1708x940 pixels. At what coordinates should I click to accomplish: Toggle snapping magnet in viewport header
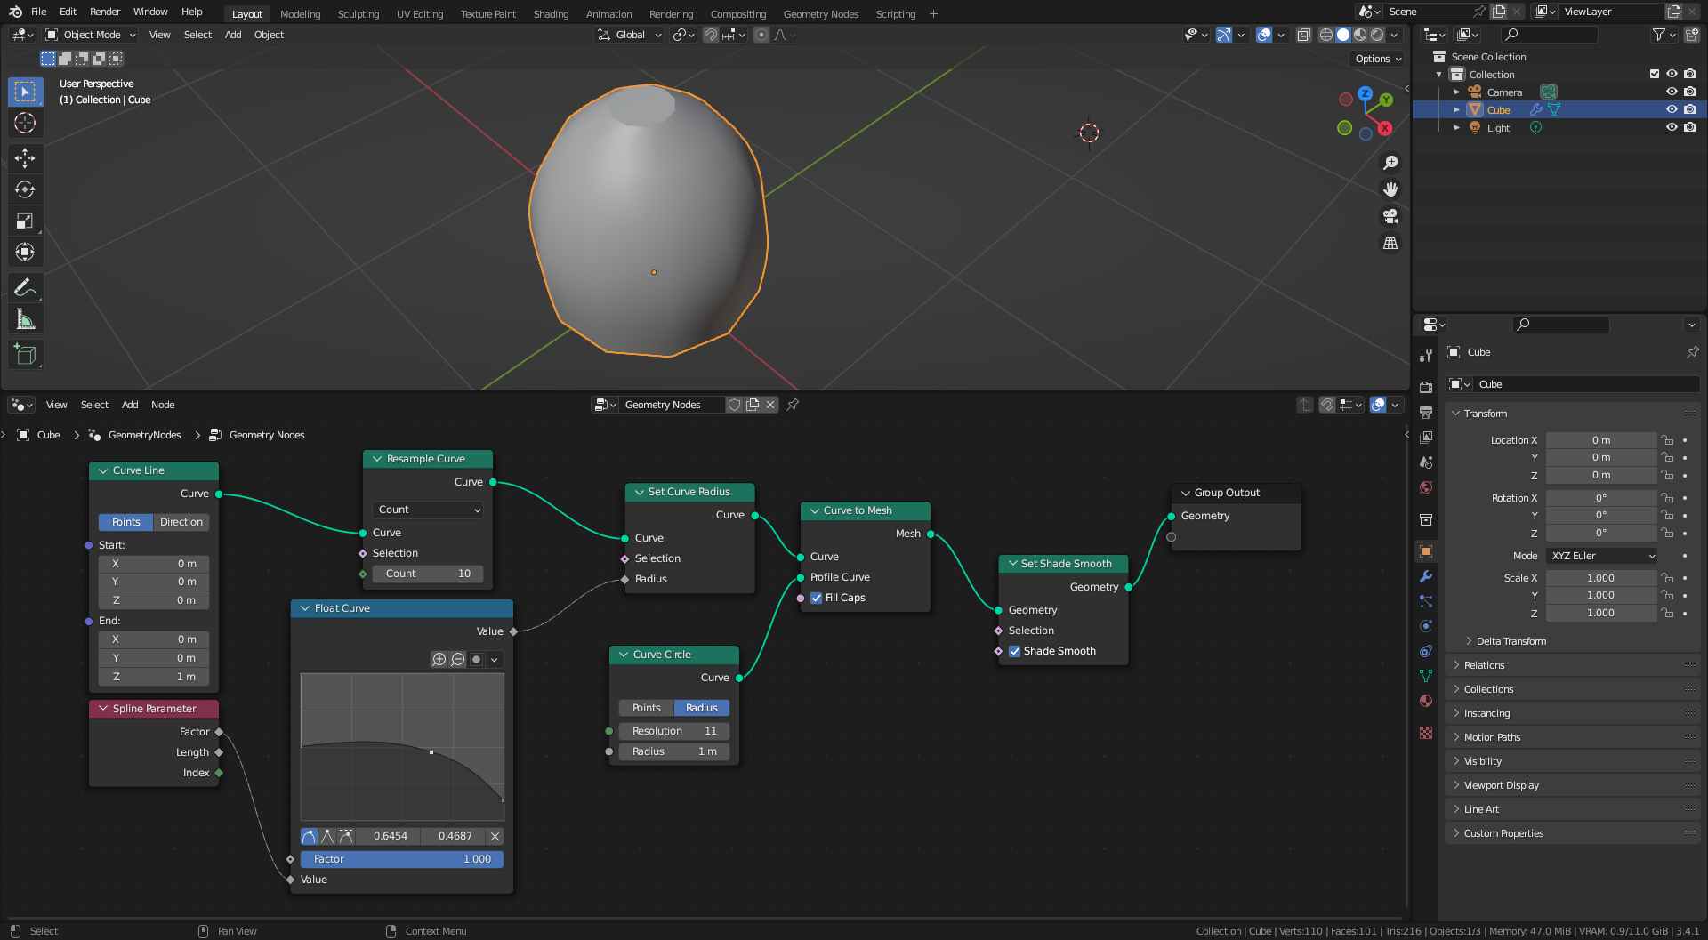pos(710,35)
